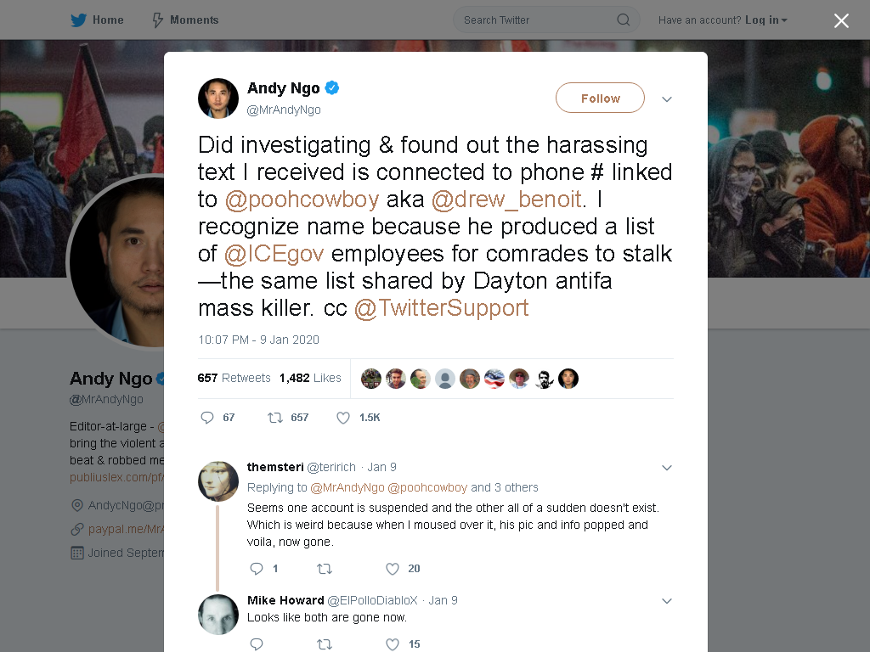Viewport: 870px width, 652px height.
Task: Retweet the main tweet with 657 retweets
Action: click(275, 418)
